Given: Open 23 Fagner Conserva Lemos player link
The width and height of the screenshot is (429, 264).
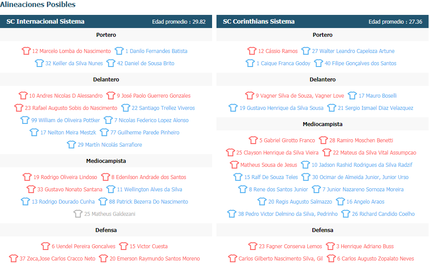Looking at the screenshot, I should tap(290, 246).
